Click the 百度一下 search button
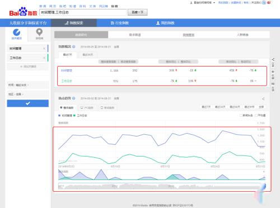This screenshot has height=208, width=280. click(x=138, y=12)
